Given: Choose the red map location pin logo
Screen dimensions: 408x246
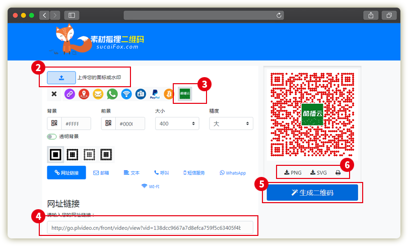Looking at the screenshot, I should pos(84,94).
